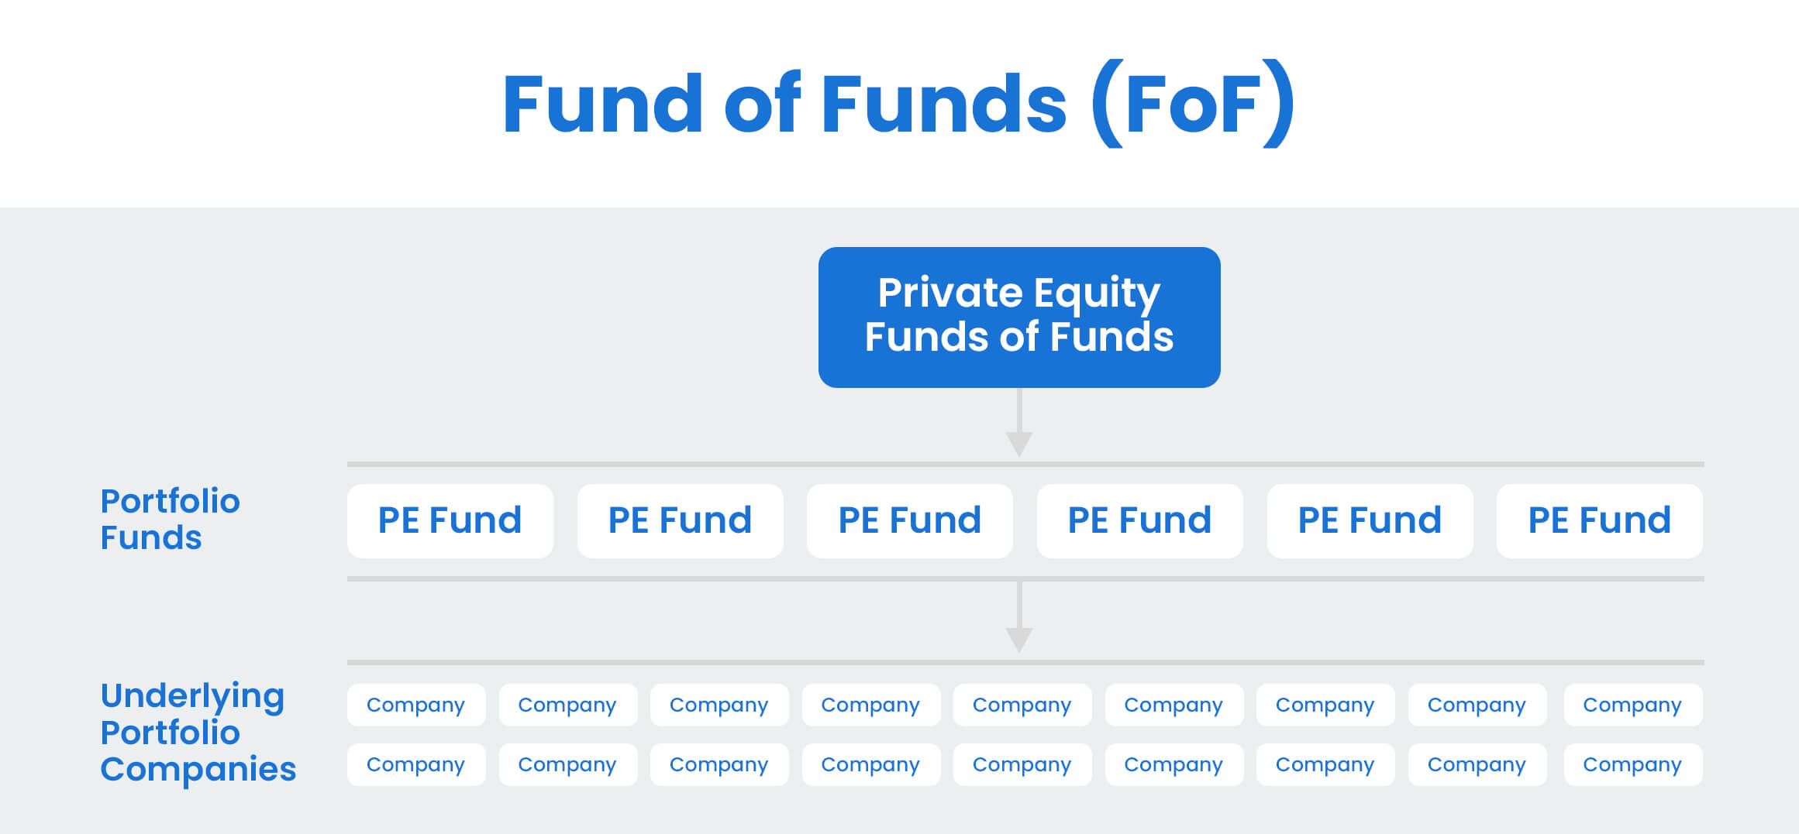Select the fifth Company box in the bottom row
The image size is (1799, 834).
point(1022,764)
